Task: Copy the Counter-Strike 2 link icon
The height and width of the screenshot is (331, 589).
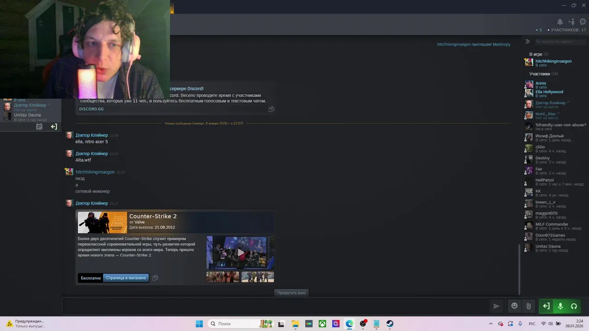Action: [x=155, y=278]
